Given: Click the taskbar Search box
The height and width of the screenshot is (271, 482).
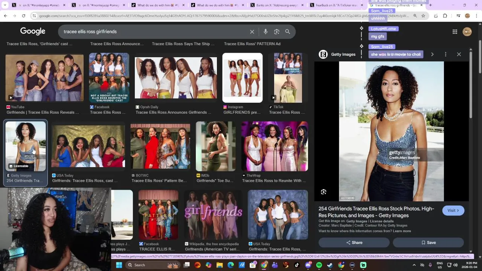Looking at the screenshot, I should tap(153, 265).
